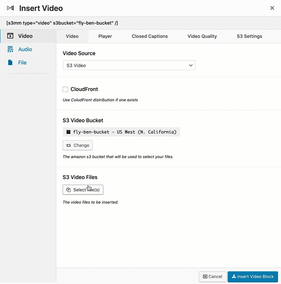This screenshot has width=281, height=284.
Task: Click the s3mm shortcode text
Action: 62,23
